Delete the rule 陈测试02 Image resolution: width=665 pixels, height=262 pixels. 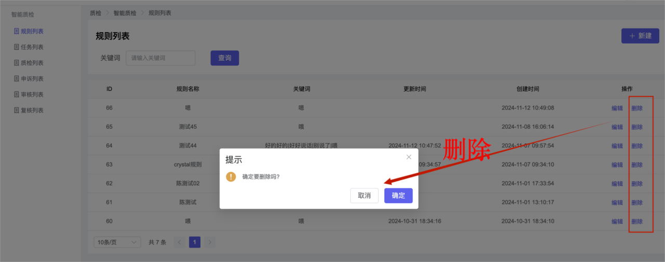pyautogui.click(x=637, y=184)
